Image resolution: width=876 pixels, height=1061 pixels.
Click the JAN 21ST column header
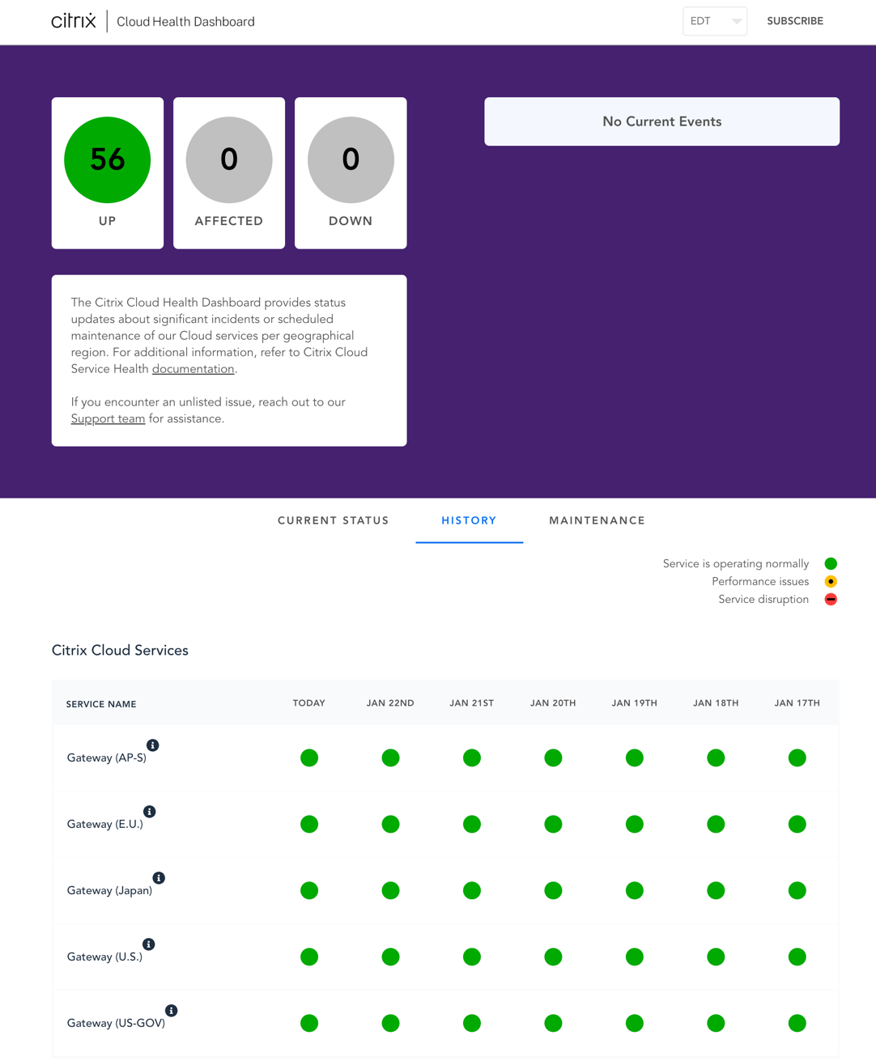click(x=472, y=703)
